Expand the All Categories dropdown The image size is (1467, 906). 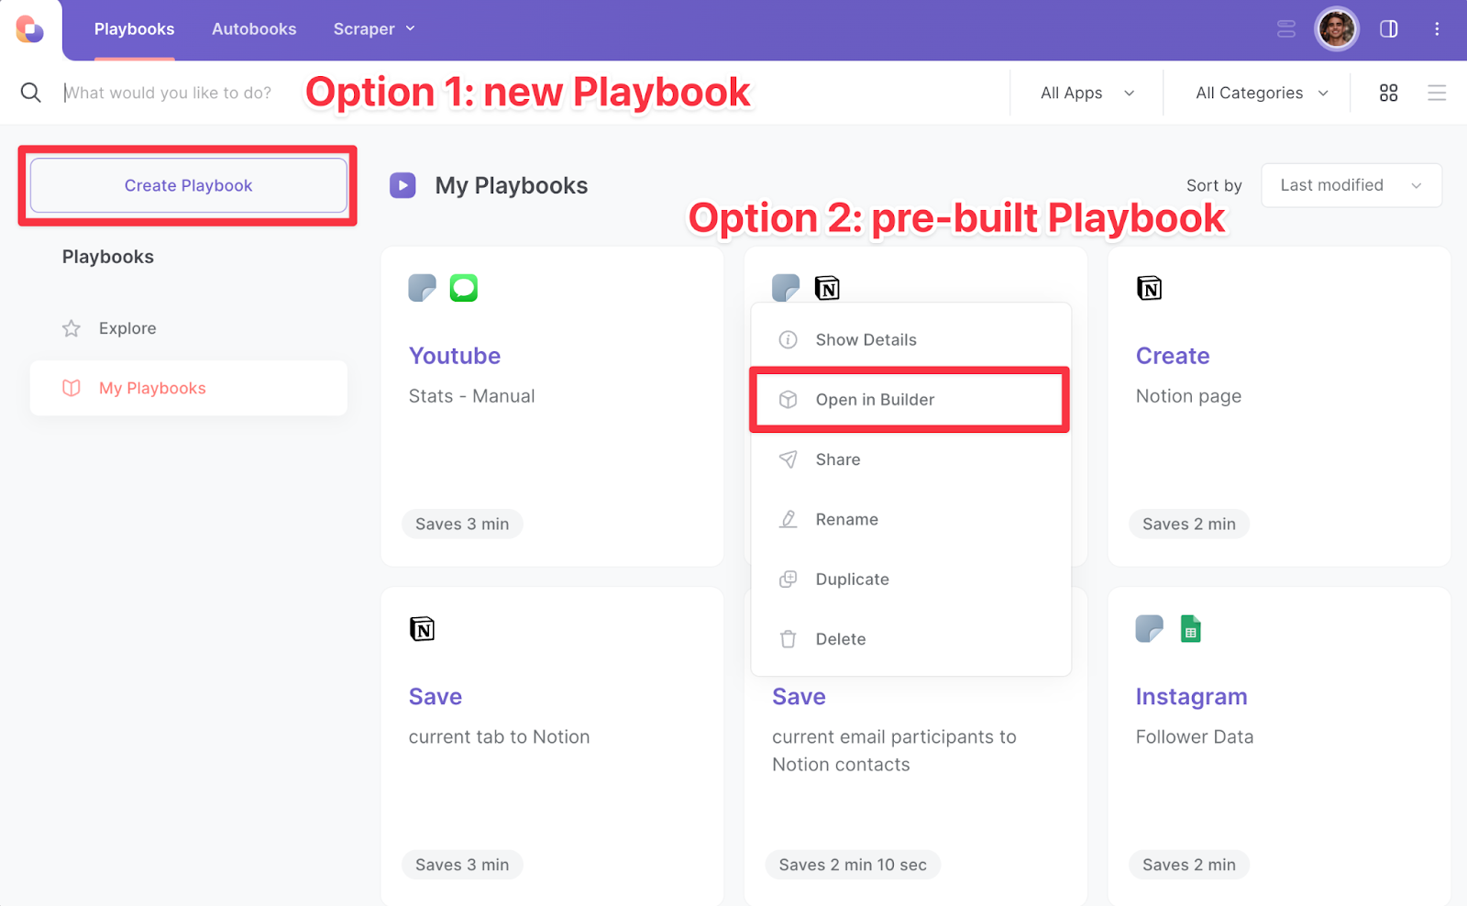point(1261,93)
